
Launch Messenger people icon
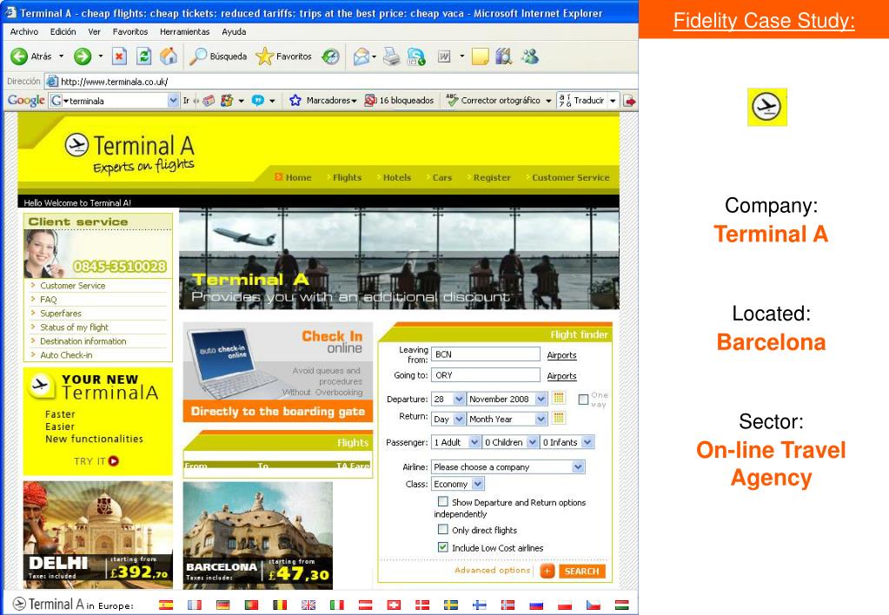[x=531, y=56]
